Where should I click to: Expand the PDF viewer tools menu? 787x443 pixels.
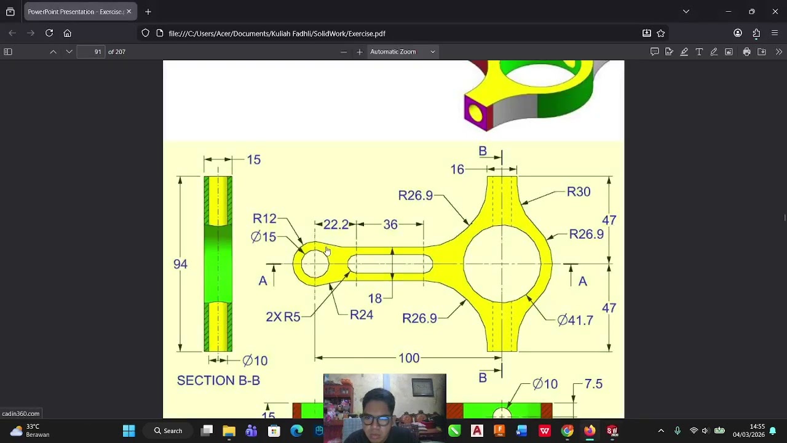779,52
